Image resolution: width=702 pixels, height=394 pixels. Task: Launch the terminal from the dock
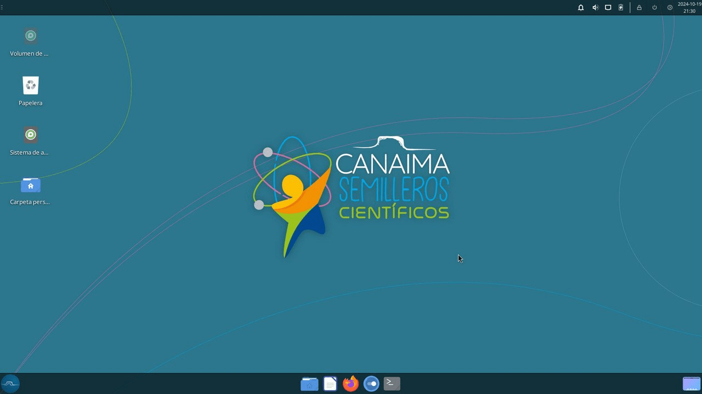(x=392, y=384)
